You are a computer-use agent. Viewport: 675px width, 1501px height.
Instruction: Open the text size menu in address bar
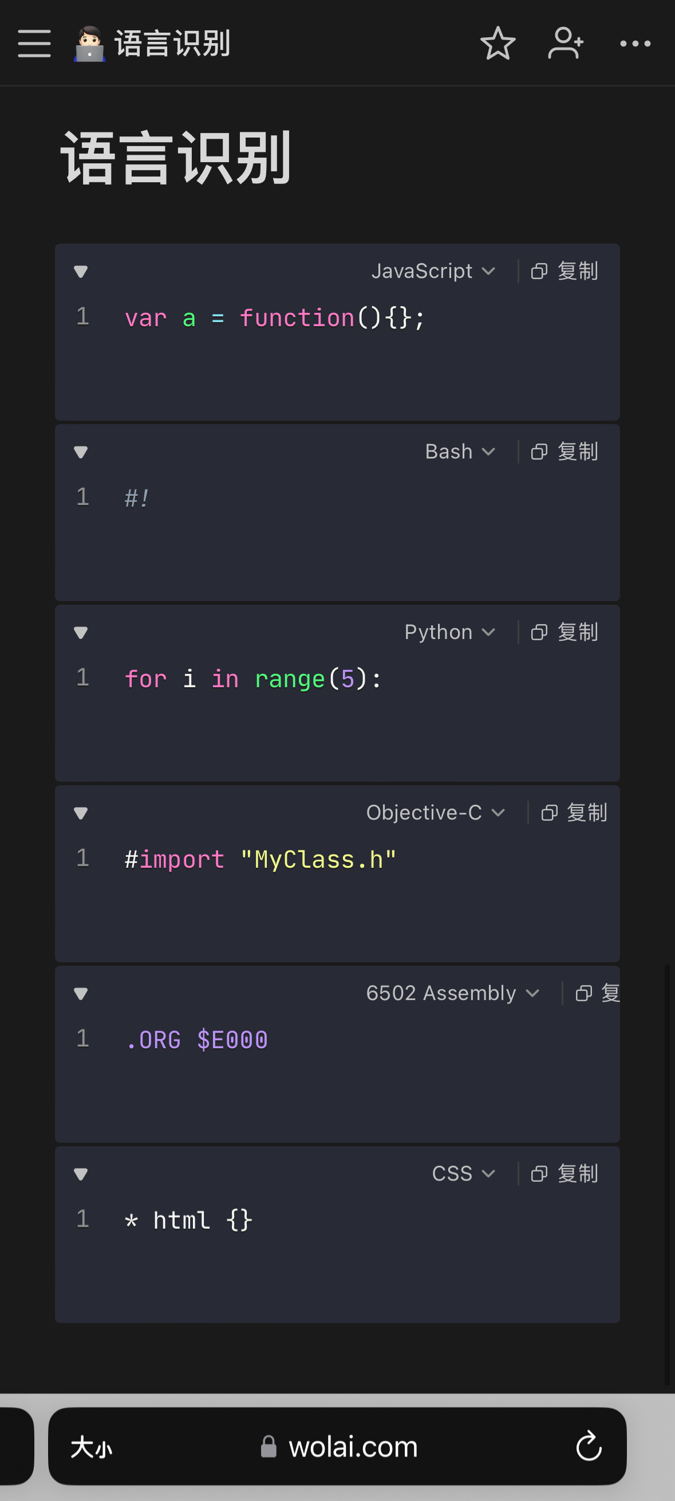[92, 1447]
